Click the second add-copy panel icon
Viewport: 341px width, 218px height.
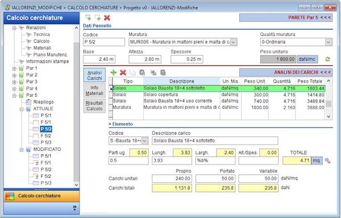[x=97, y=18]
